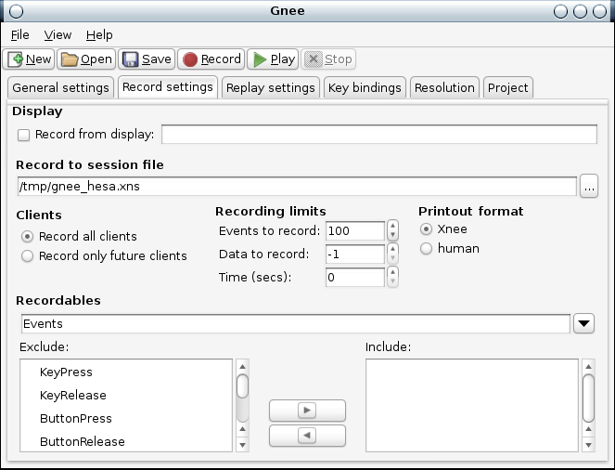Click the Data to record value field
Image resolution: width=615 pixels, height=470 pixels.
coord(355,255)
